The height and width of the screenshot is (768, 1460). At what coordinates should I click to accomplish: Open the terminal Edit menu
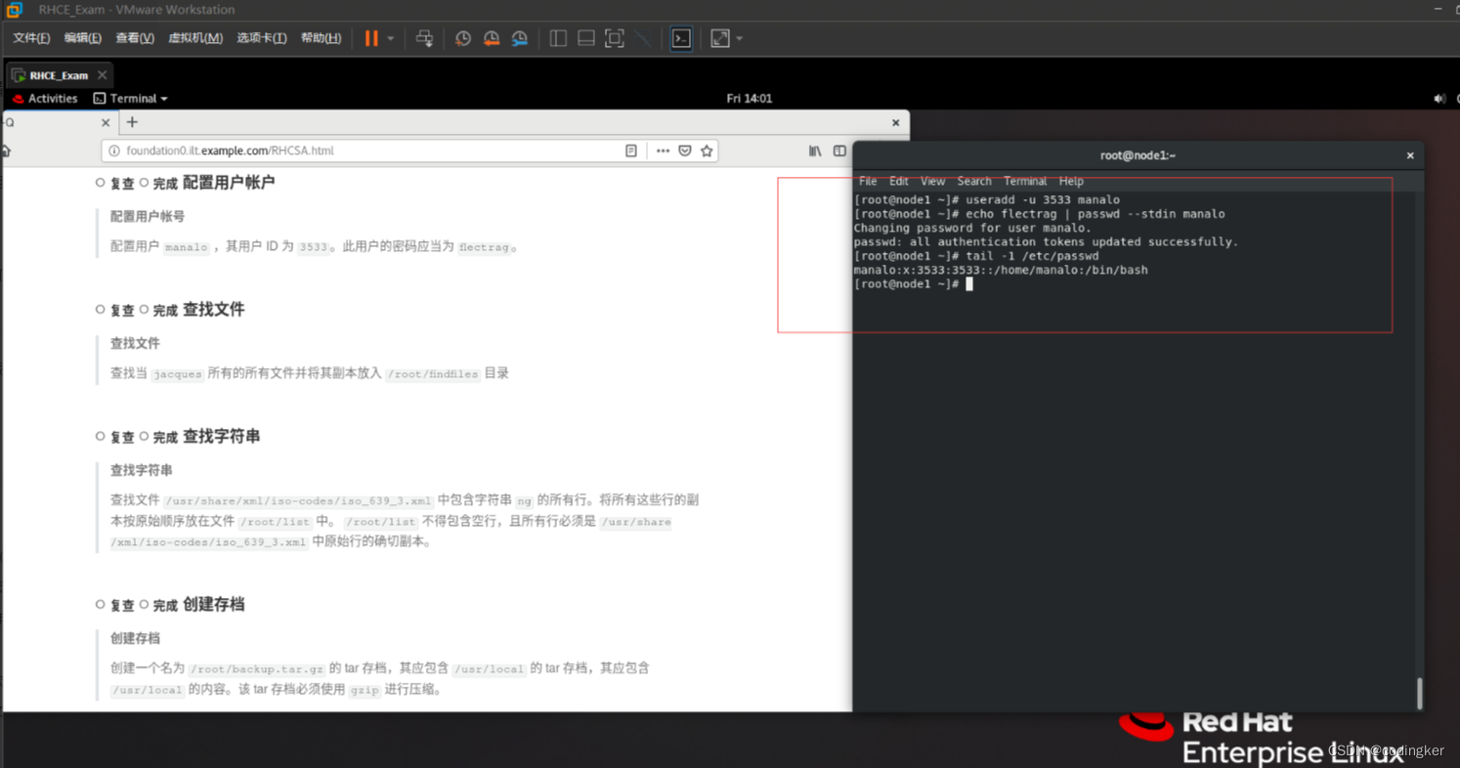click(899, 181)
